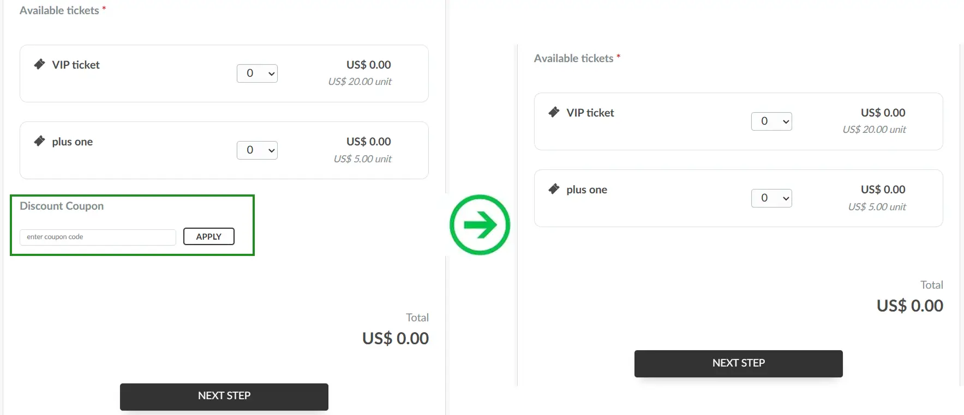
Task: Click the Total amount US$ 0.00 on the left
Action: (x=395, y=338)
